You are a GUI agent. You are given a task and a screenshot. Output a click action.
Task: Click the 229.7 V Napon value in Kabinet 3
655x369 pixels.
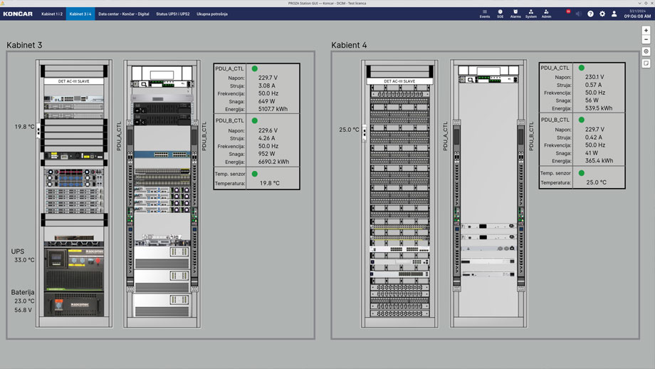268,78
